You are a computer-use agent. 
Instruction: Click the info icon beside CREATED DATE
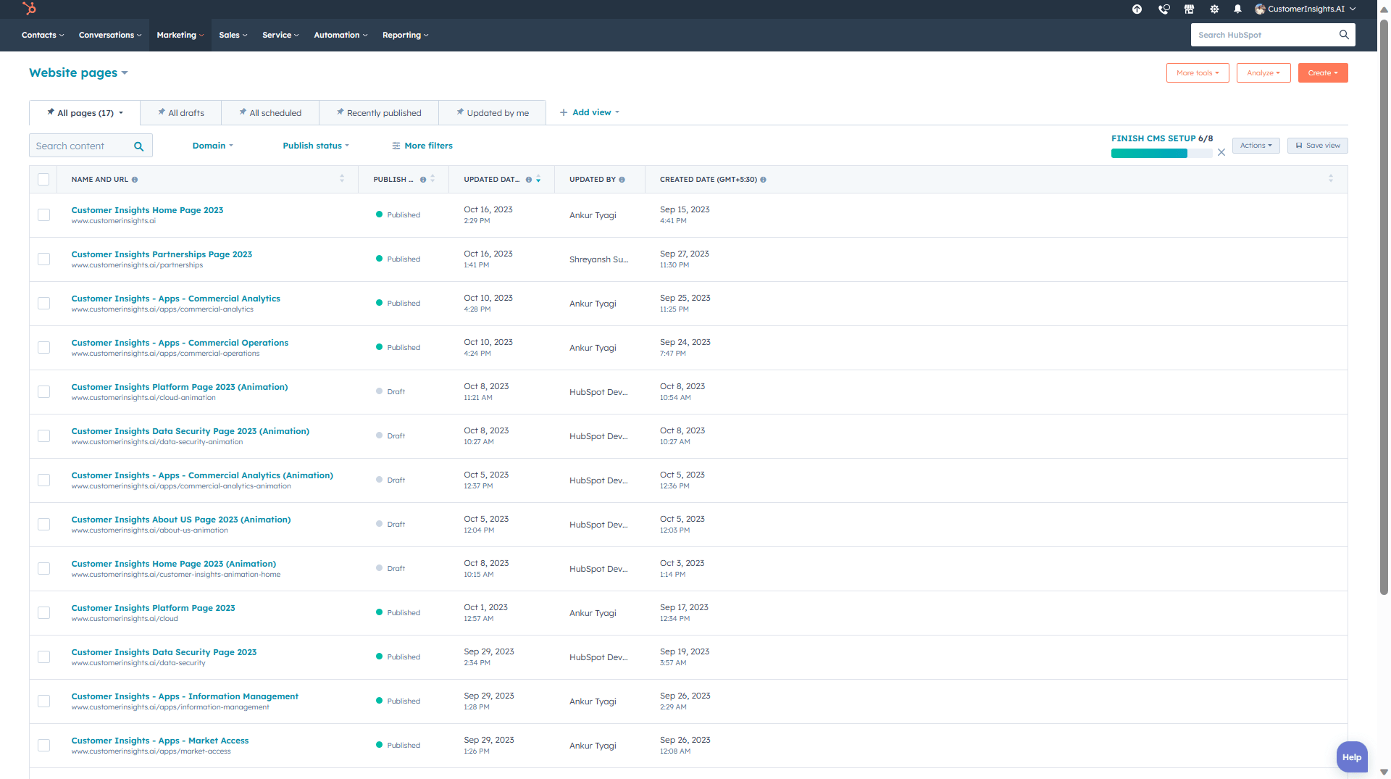coord(763,180)
